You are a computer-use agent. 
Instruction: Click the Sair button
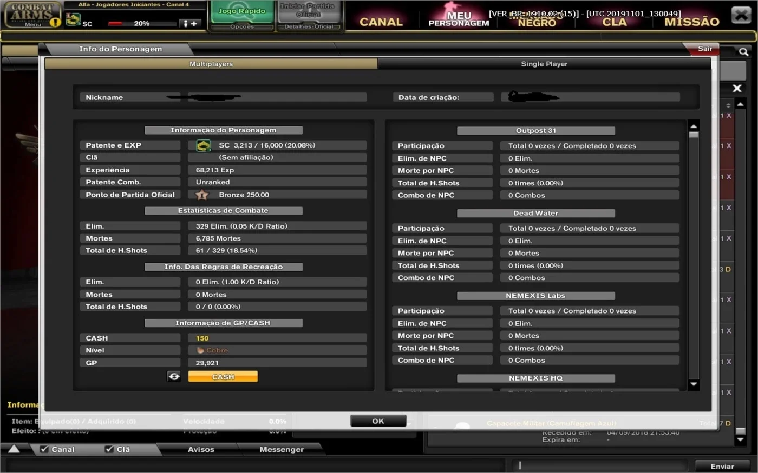coord(704,49)
